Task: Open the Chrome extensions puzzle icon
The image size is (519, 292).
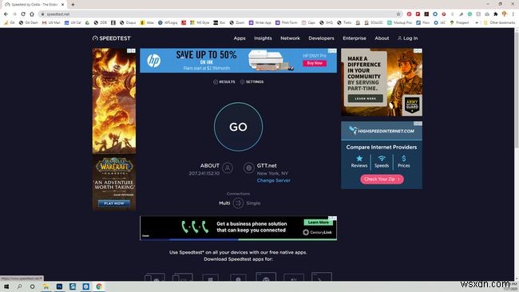Action: tap(496, 14)
